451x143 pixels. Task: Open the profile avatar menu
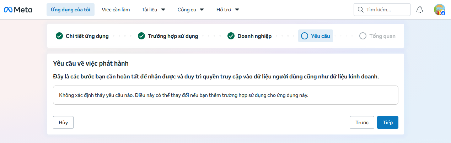(439, 10)
